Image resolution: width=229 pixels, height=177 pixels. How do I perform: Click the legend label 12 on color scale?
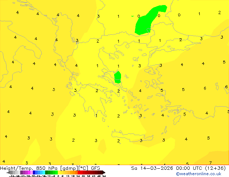pos(68,176)
